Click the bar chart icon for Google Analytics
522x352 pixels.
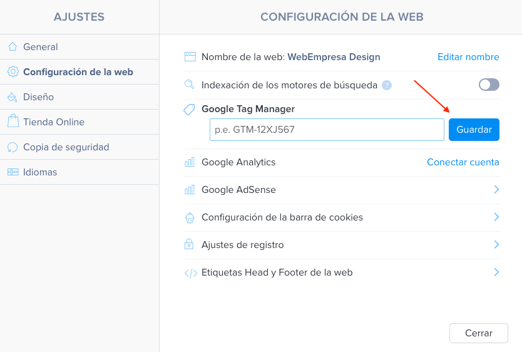tap(190, 162)
